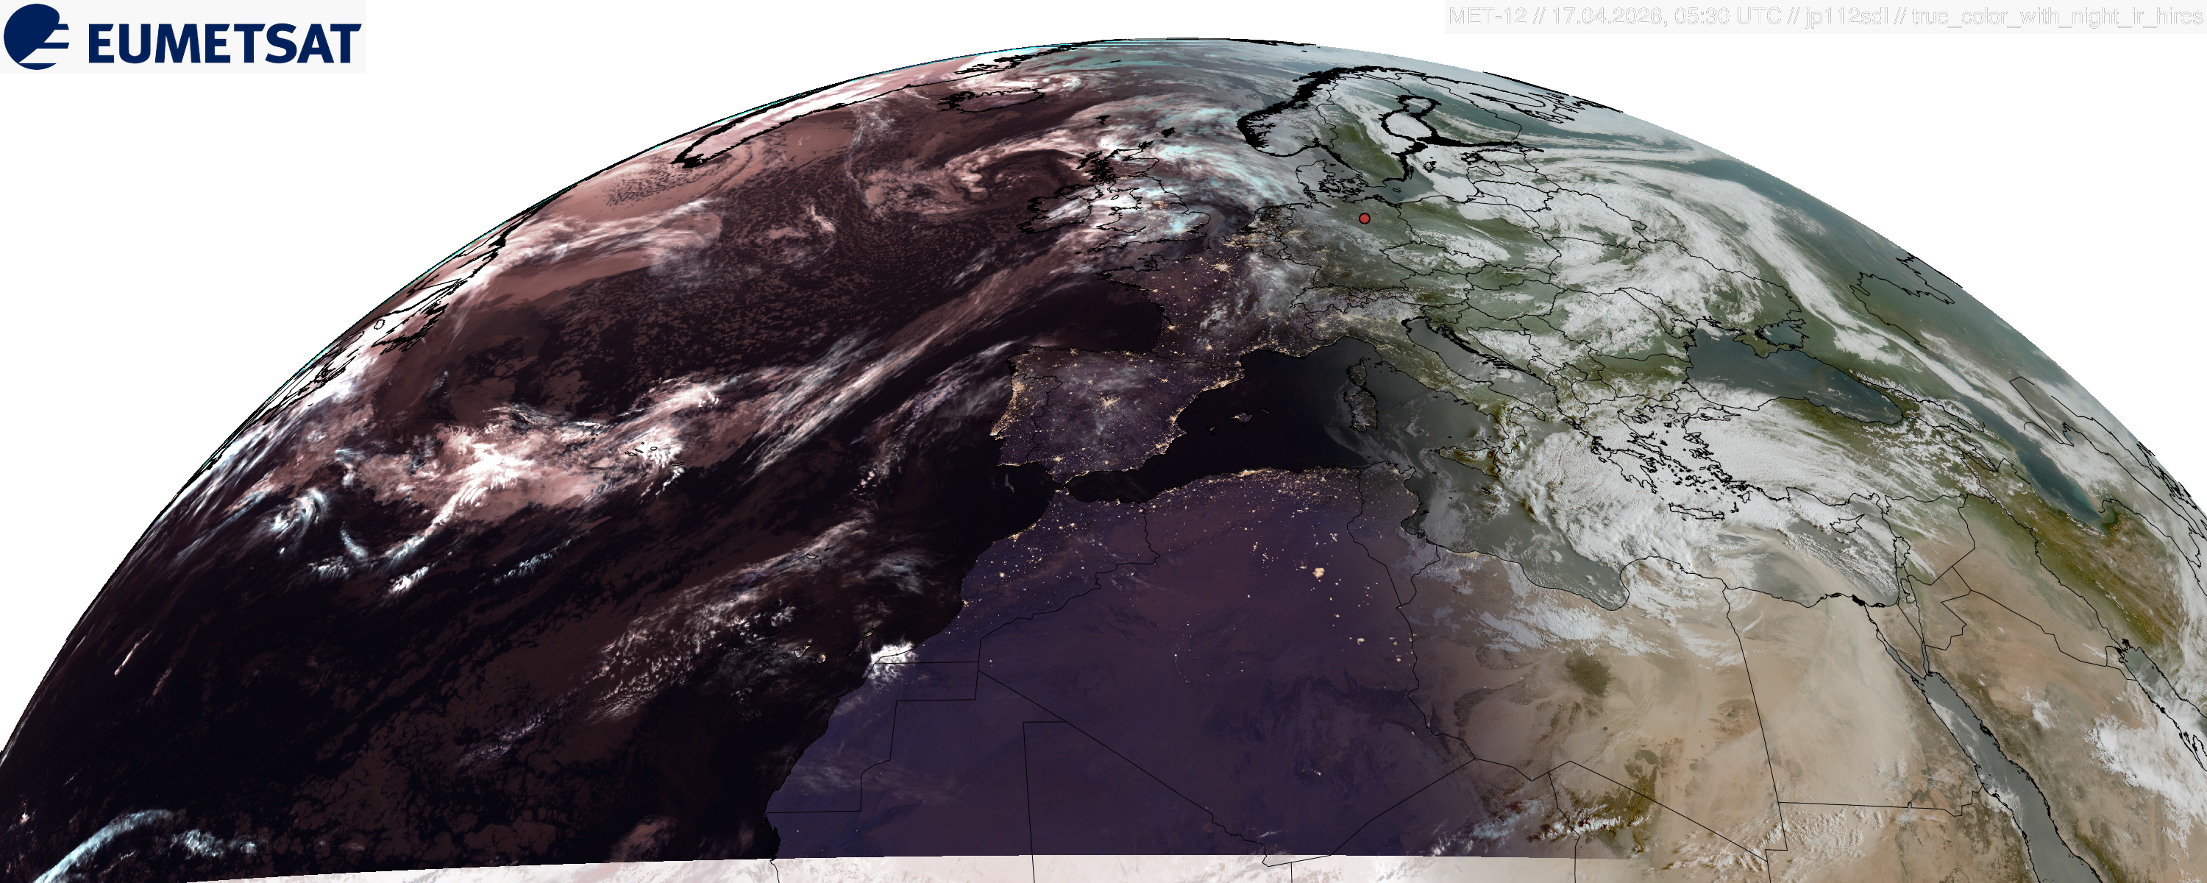This screenshot has width=2207, height=883.
Task: Click the true_color_with_night_ir_hires product label
Action: [x=2056, y=16]
